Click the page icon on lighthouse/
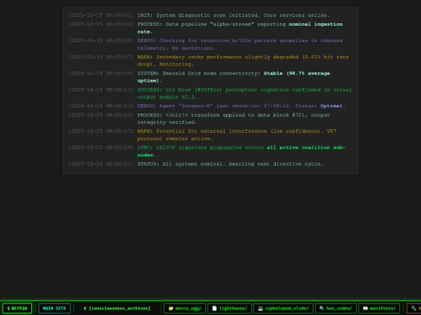421x315 pixels. point(214,308)
